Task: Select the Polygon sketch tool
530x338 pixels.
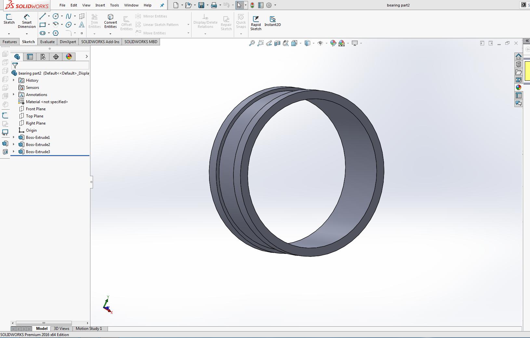Action: point(56,33)
